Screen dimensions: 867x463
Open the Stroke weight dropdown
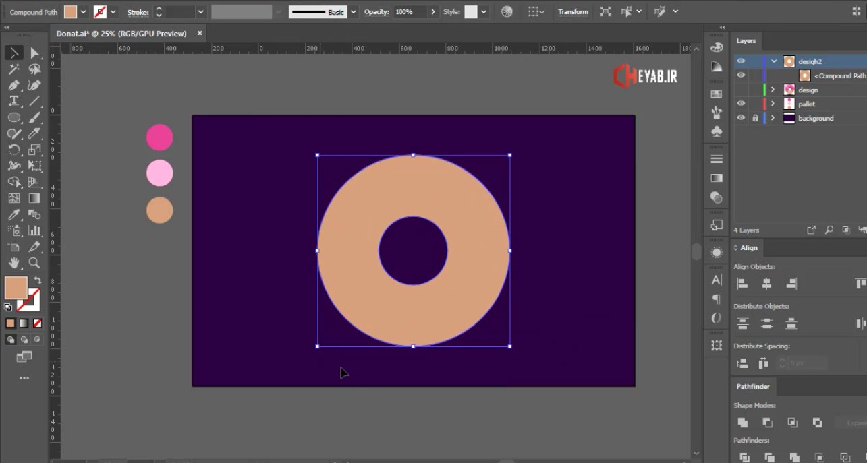pos(200,12)
